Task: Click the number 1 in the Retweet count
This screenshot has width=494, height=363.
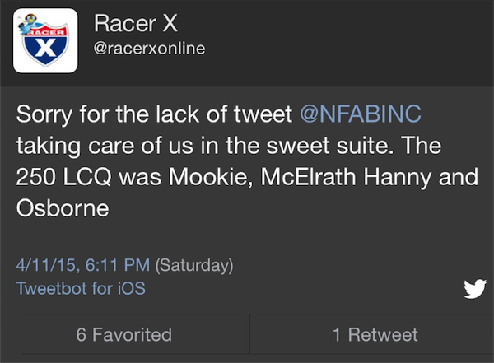Action: coord(337,334)
